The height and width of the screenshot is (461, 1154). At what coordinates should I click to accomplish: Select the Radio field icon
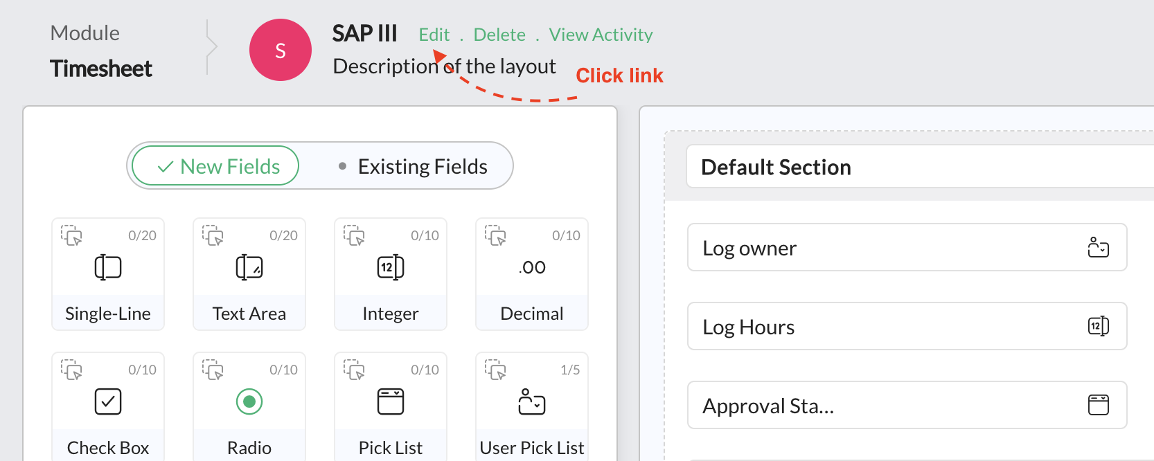pyautogui.click(x=249, y=401)
